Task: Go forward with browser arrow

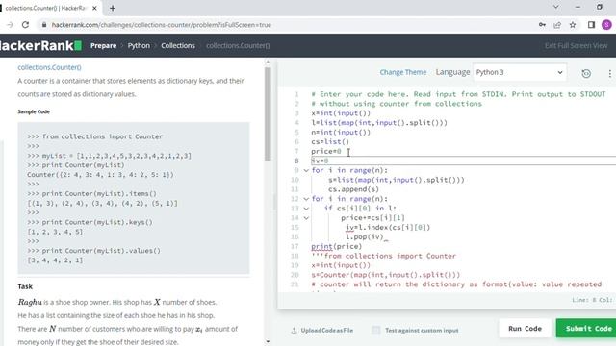Action: (x=10, y=25)
